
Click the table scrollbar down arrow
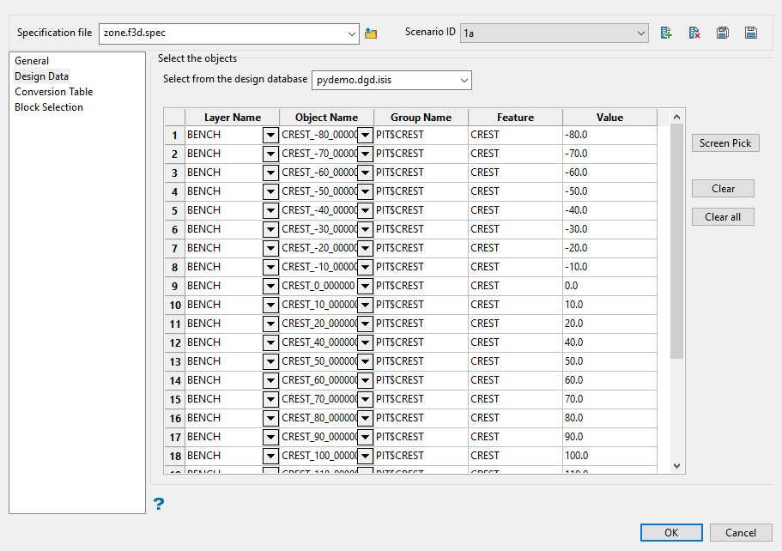(x=676, y=465)
